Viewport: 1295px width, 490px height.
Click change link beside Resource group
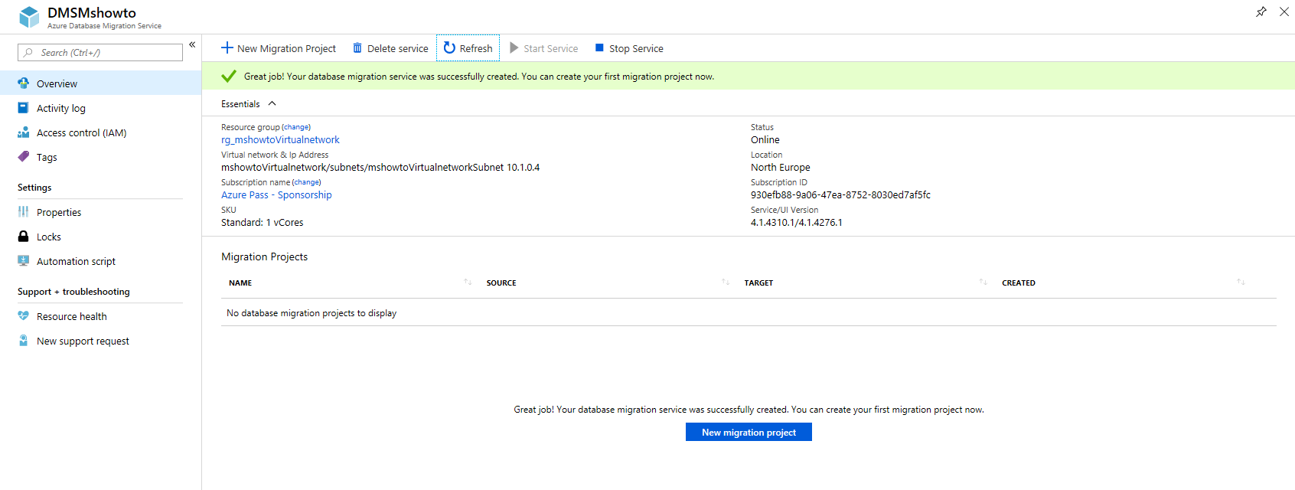(296, 127)
